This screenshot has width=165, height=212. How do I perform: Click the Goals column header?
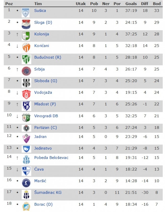(131, 4)
